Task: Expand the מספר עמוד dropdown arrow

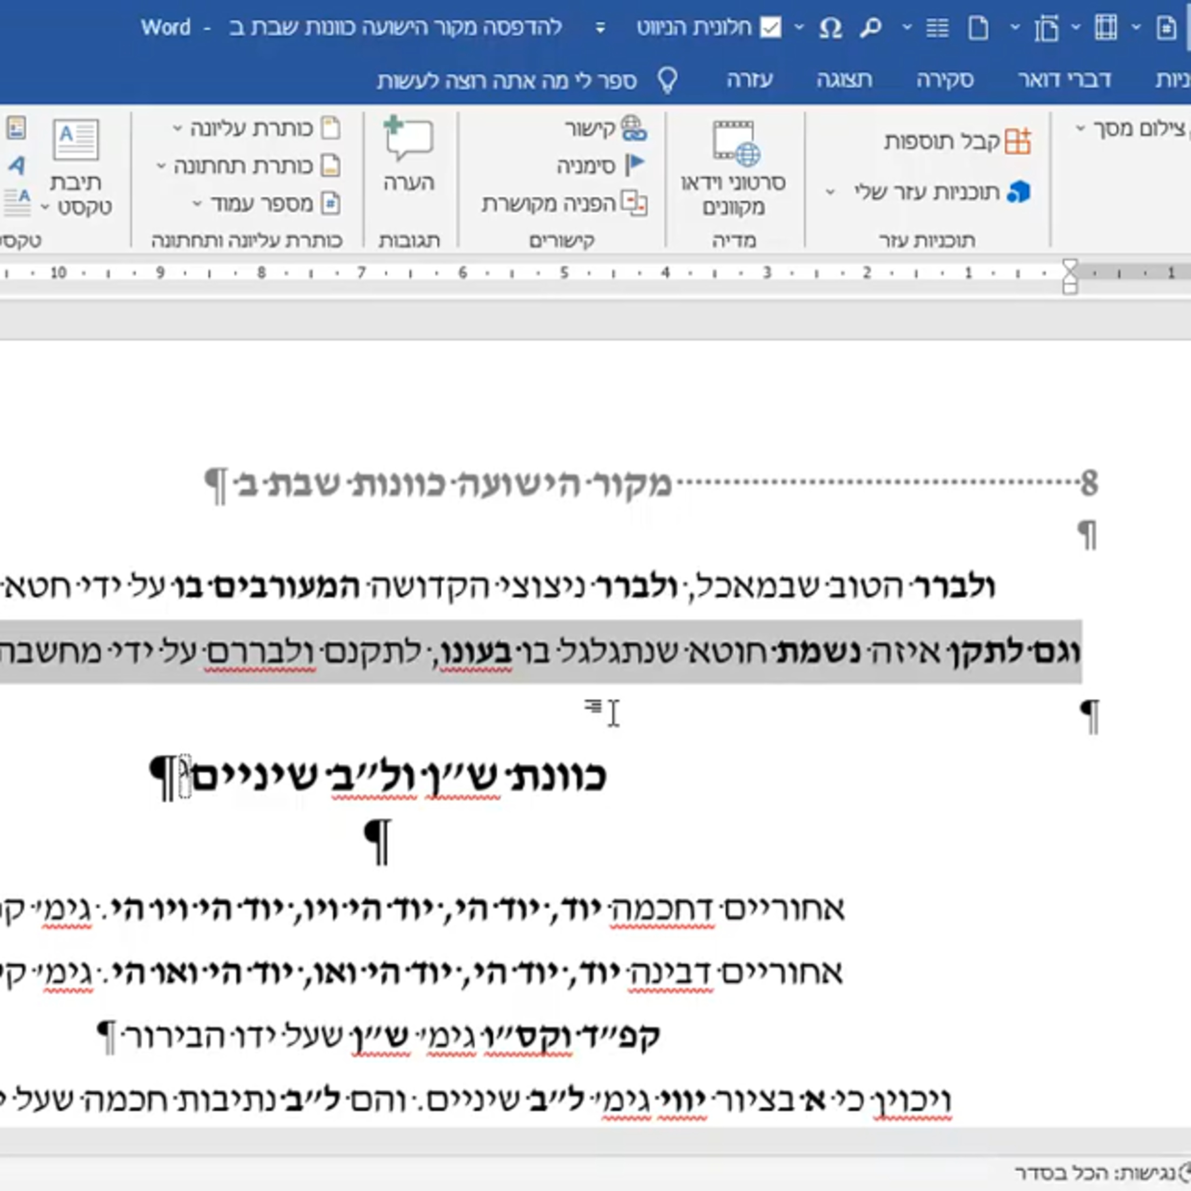Action: pyautogui.click(x=197, y=203)
